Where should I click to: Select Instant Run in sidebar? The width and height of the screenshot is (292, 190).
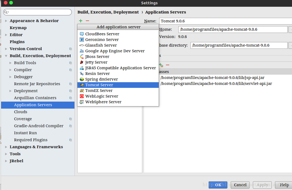(x=25, y=133)
